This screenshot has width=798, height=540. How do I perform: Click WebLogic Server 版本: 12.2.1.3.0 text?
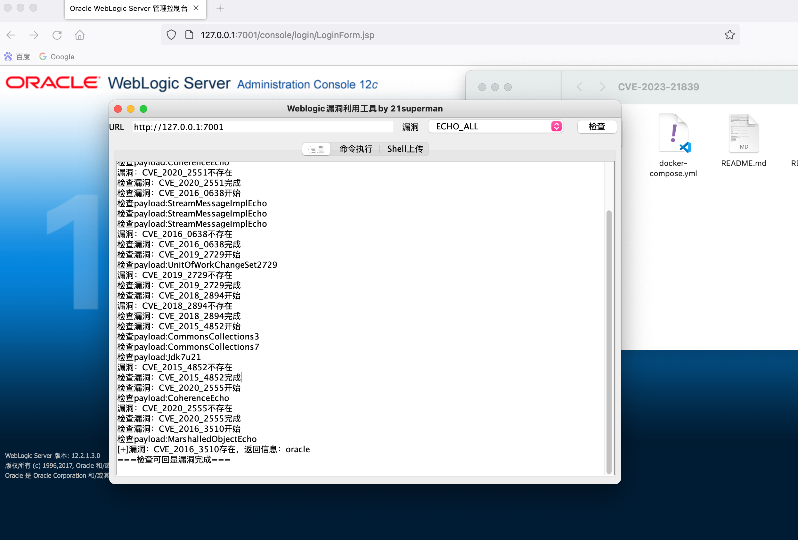[x=53, y=456]
